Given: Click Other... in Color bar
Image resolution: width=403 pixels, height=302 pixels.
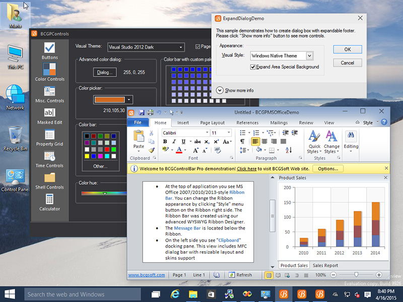Looking at the screenshot, I should (100, 166).
